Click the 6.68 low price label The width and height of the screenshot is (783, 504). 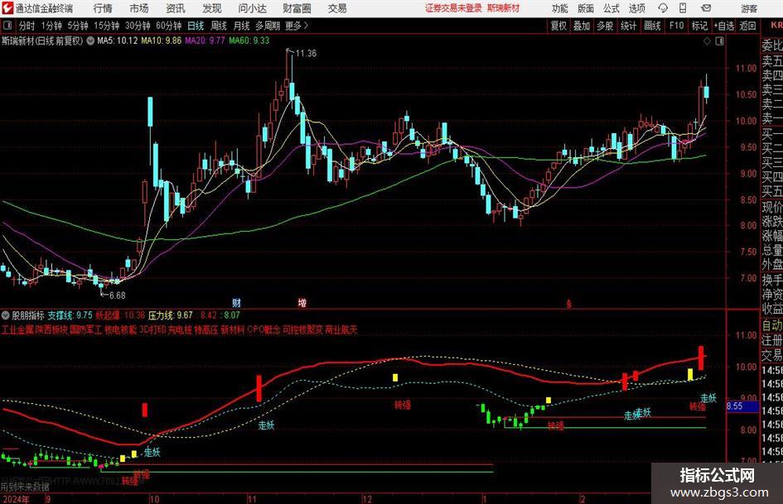pos(118,295)
